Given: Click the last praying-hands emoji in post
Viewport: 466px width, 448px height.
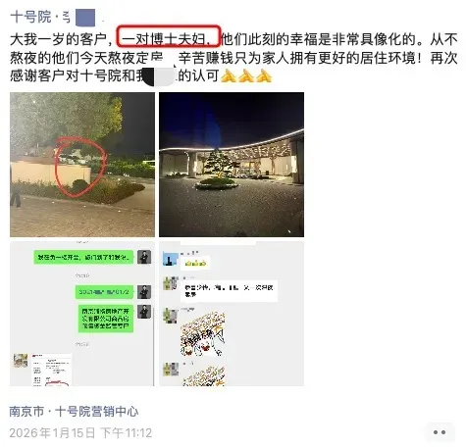Looking at the screenshot, I should click(264, 76).
